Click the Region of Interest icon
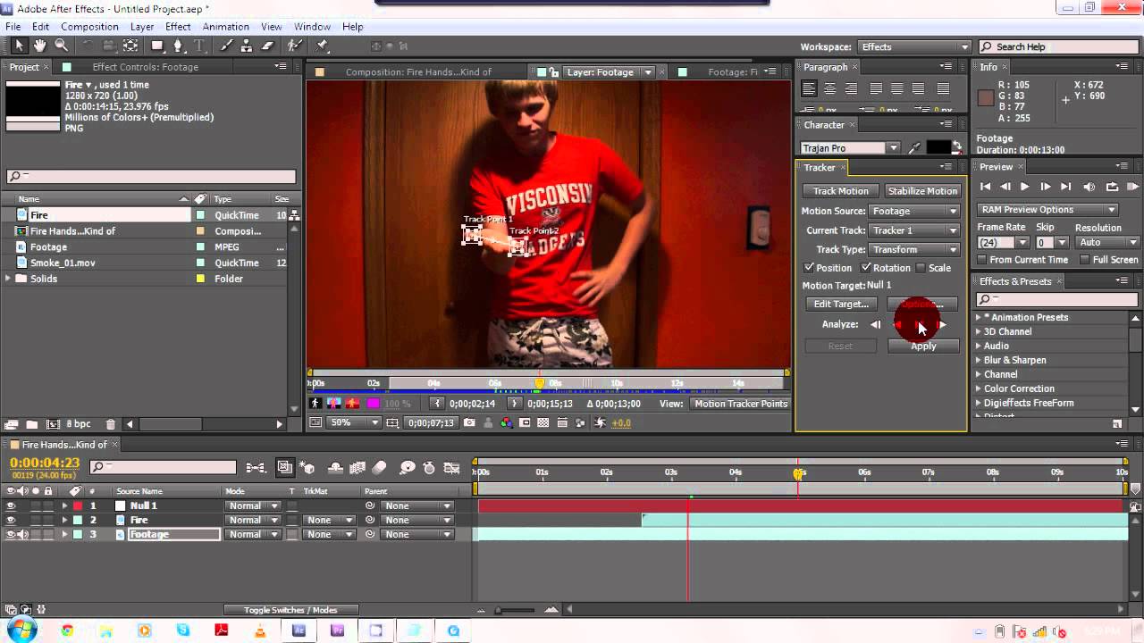 pyautogui.click(x=526, y=423)
